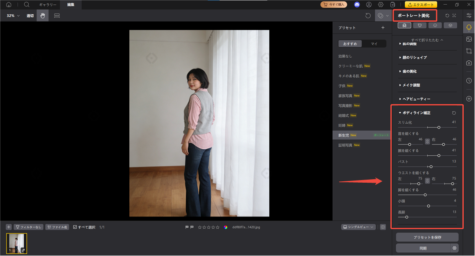
Task: Toggle the waist left/right link chain icon
Action: coord(427,181)
